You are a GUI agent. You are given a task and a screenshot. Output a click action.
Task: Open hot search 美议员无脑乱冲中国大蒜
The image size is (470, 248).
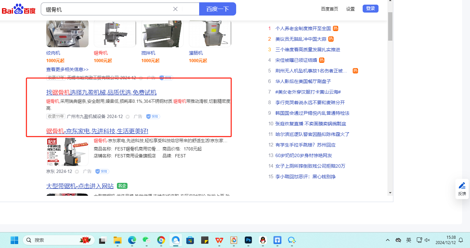tap(301, 39)
